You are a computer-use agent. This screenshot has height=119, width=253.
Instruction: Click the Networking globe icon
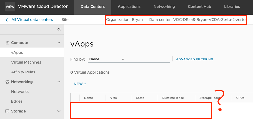click(7, 82)
